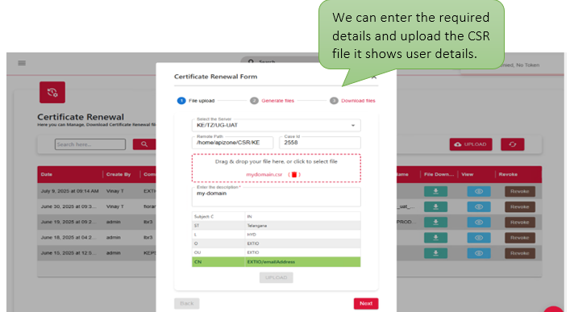Click the ST value Telangana
Viewport: 570px width, 312px height.
click(x=257, y=226)
